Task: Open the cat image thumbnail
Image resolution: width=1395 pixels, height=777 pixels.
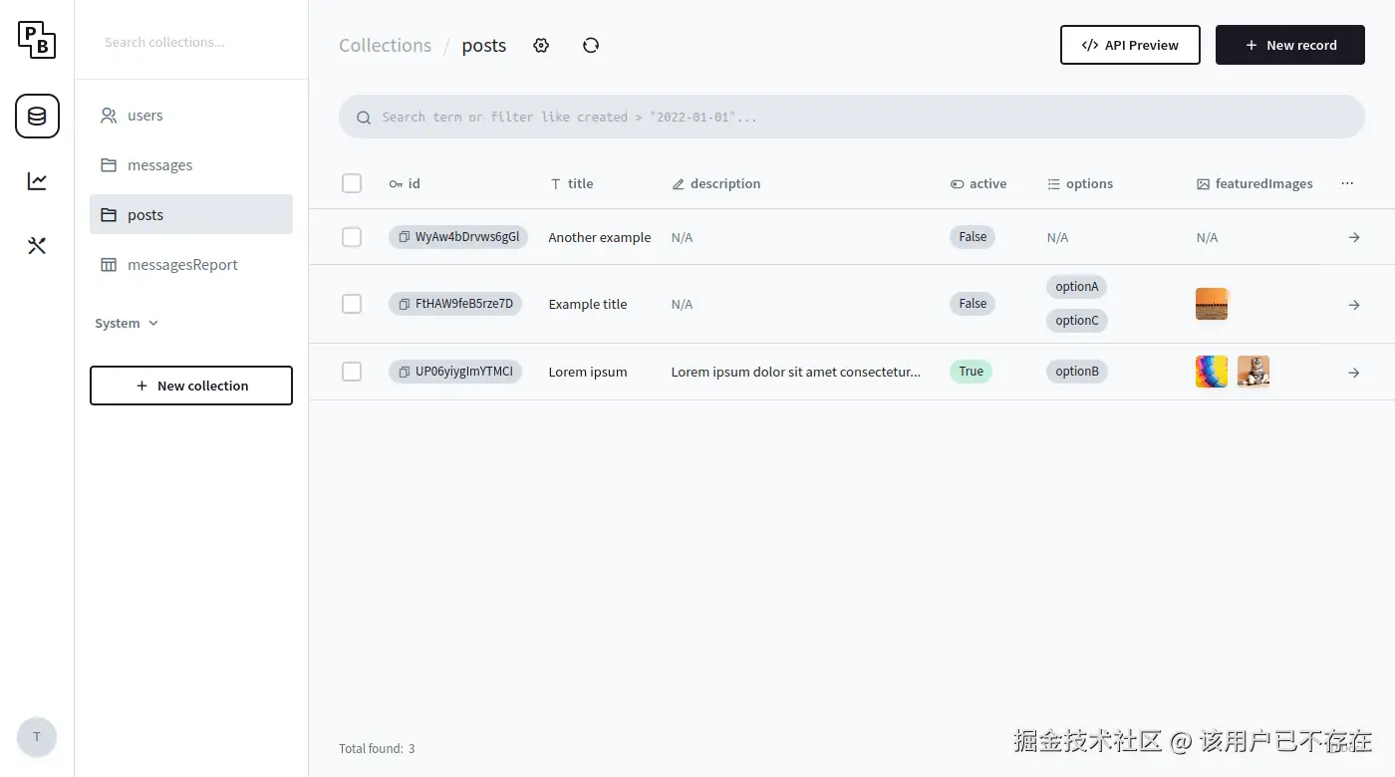Action: [1254, 372]
